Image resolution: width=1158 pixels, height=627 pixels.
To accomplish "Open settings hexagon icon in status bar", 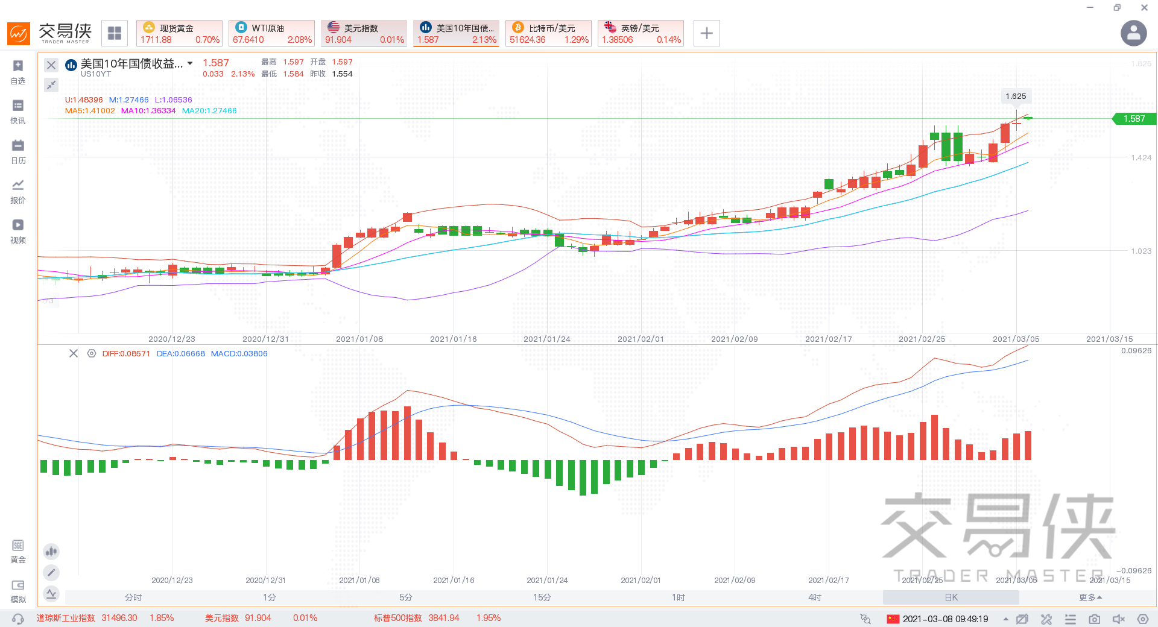I will pyautogui.click(x=1143, y=619).
